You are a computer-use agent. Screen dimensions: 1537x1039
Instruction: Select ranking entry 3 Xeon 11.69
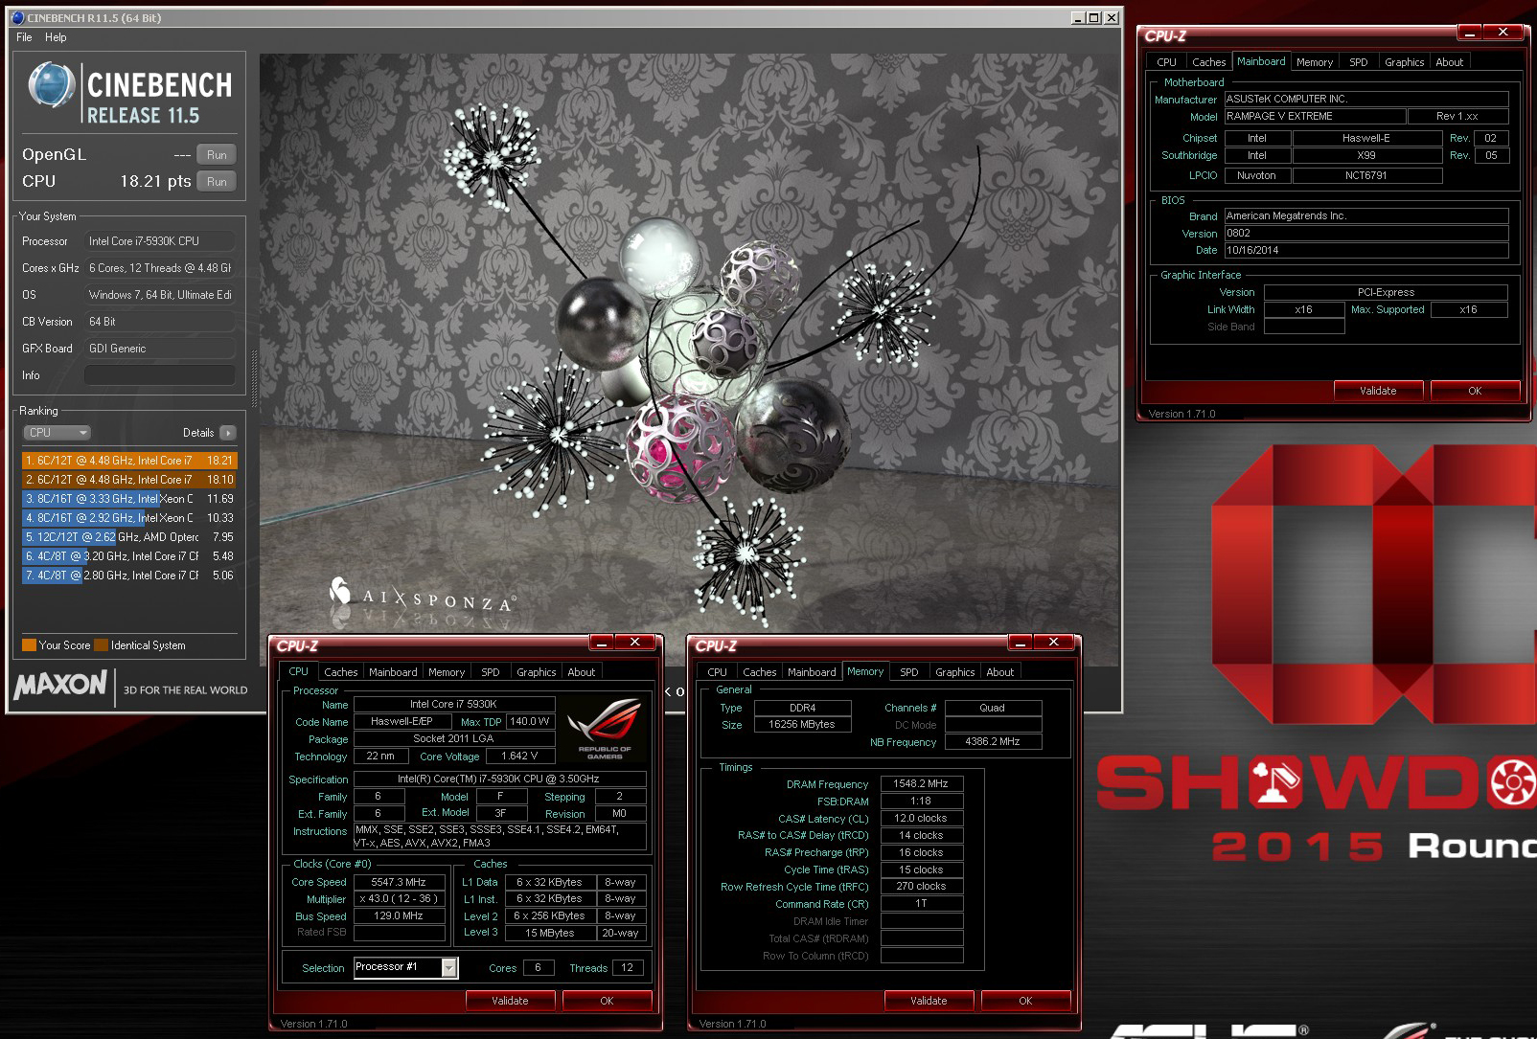click(128, 499)
